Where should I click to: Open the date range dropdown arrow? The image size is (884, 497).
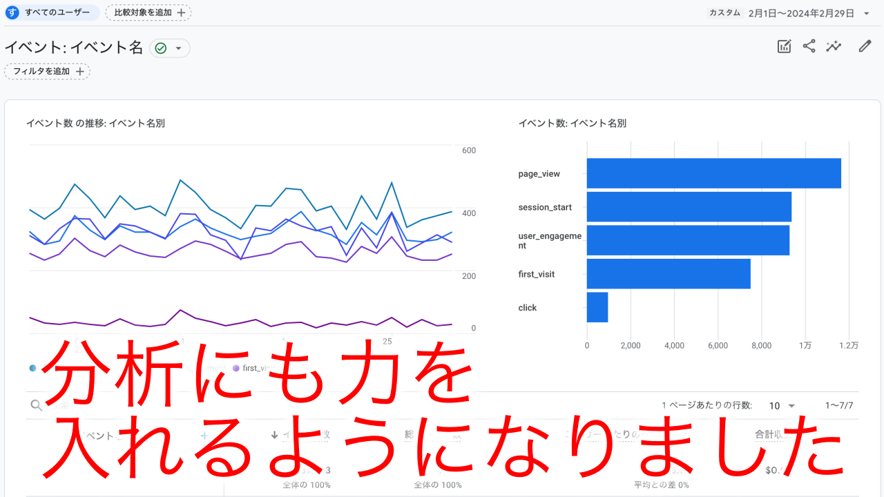(x=867, y=13)
